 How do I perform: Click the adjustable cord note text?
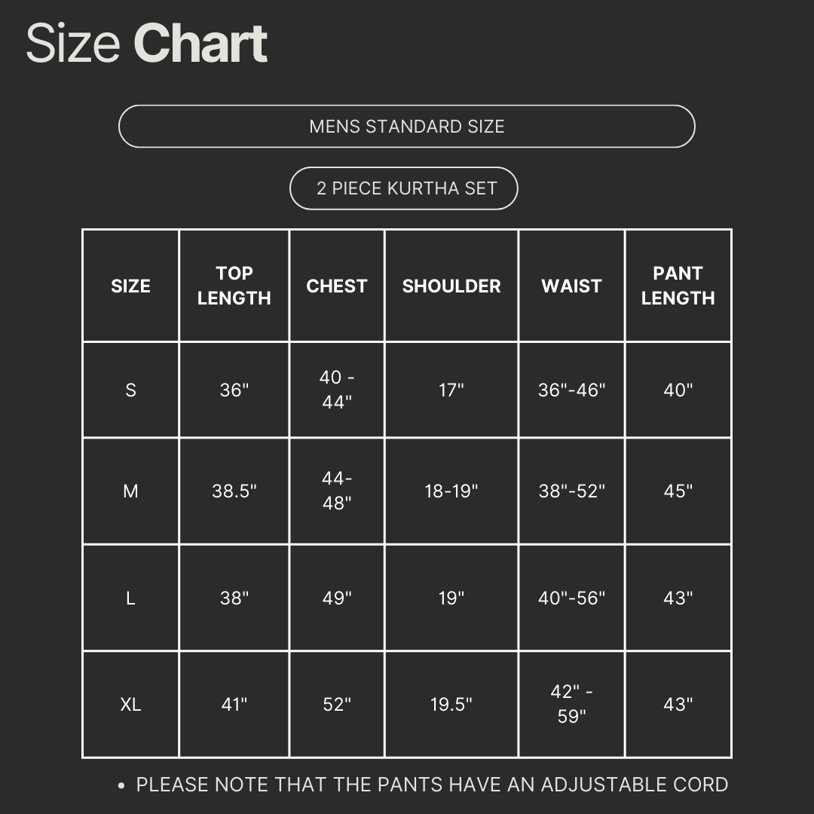431,785
